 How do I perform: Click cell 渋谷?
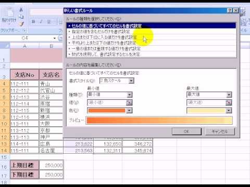[x=51, y=97]
